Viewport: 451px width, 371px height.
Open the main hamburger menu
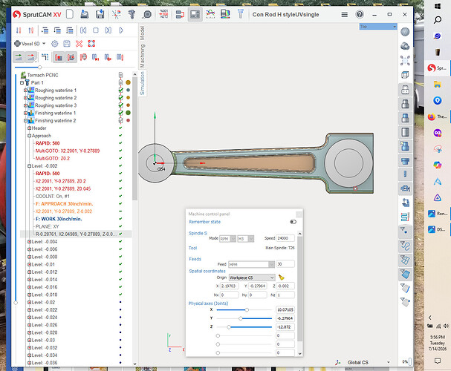(344, 14)
